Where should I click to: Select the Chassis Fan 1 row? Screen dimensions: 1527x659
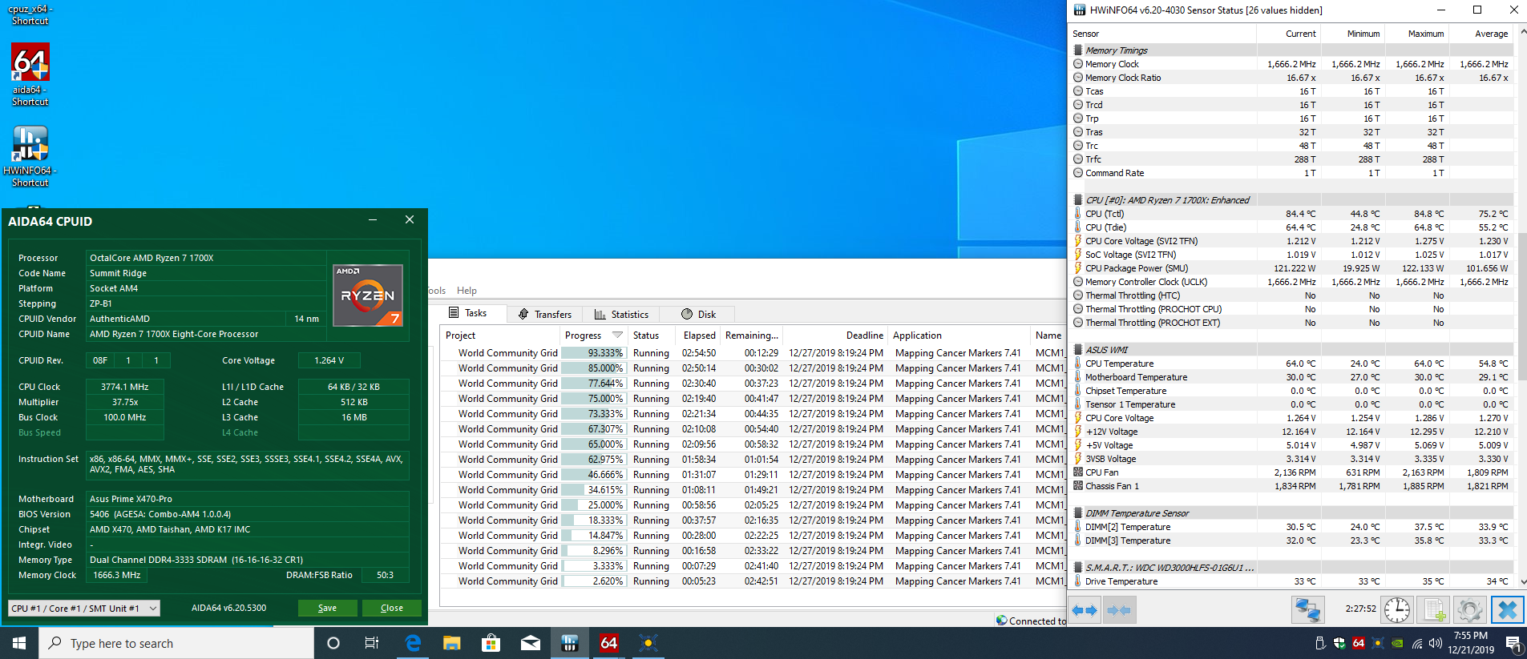(1292, 486)
